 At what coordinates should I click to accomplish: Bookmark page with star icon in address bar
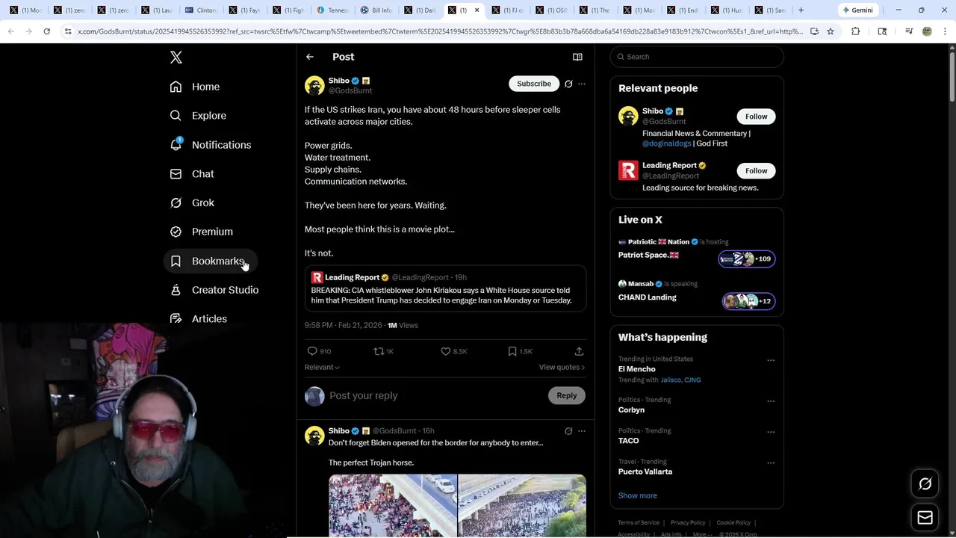coord(830,31)
